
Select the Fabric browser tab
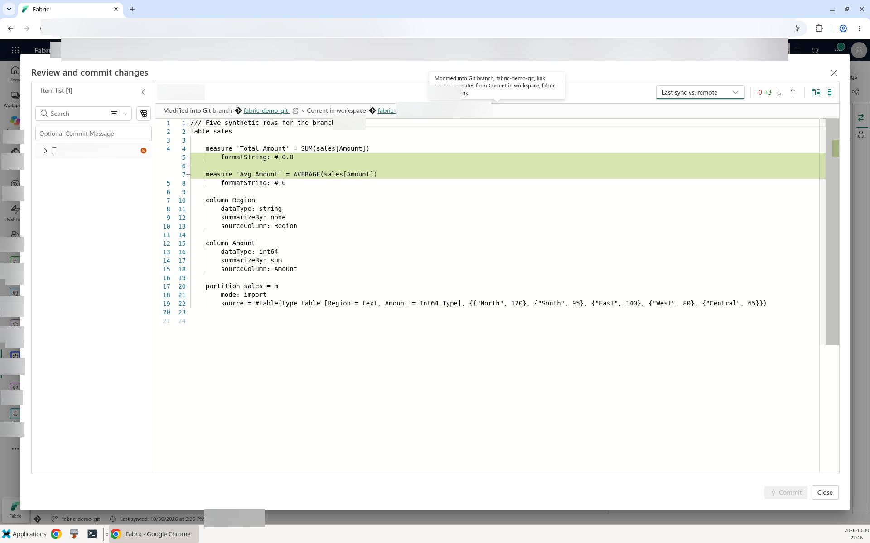(70, 9)
